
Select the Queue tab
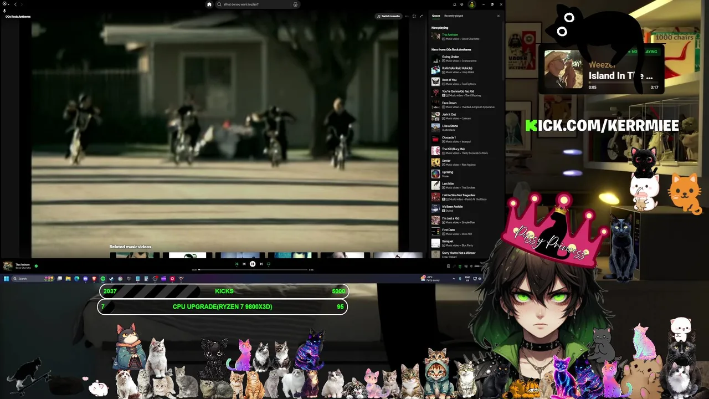436,16
